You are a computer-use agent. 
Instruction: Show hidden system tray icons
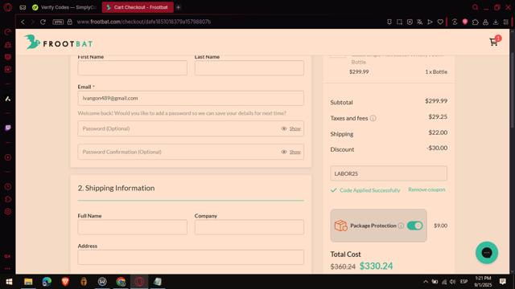coord(426,282)
